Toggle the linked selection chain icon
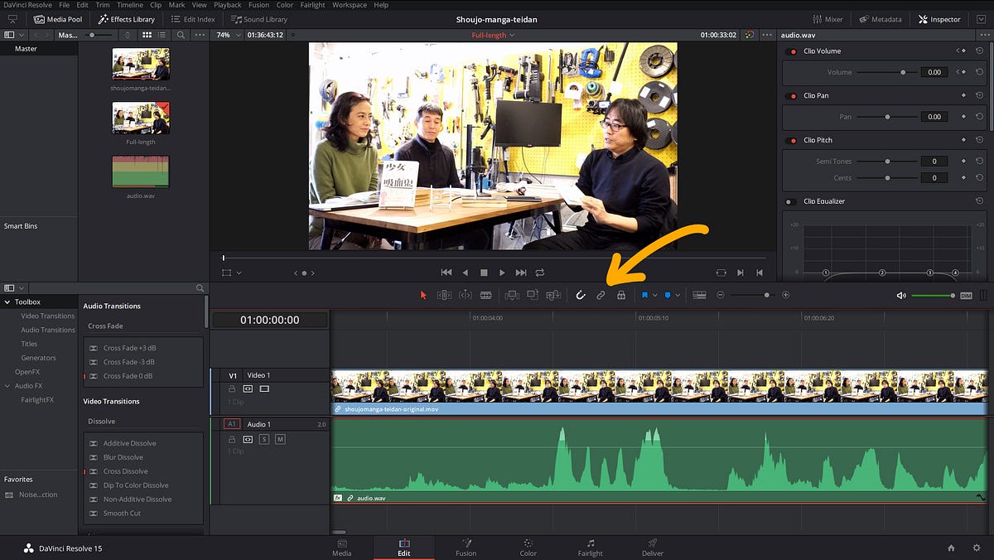The height and width of the screenshot is (560, 994). pos(601,295)
